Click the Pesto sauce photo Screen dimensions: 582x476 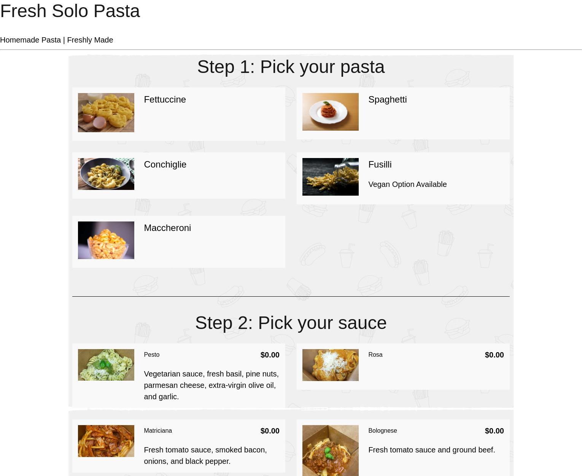pyautogui.click(x=106, y=365)
